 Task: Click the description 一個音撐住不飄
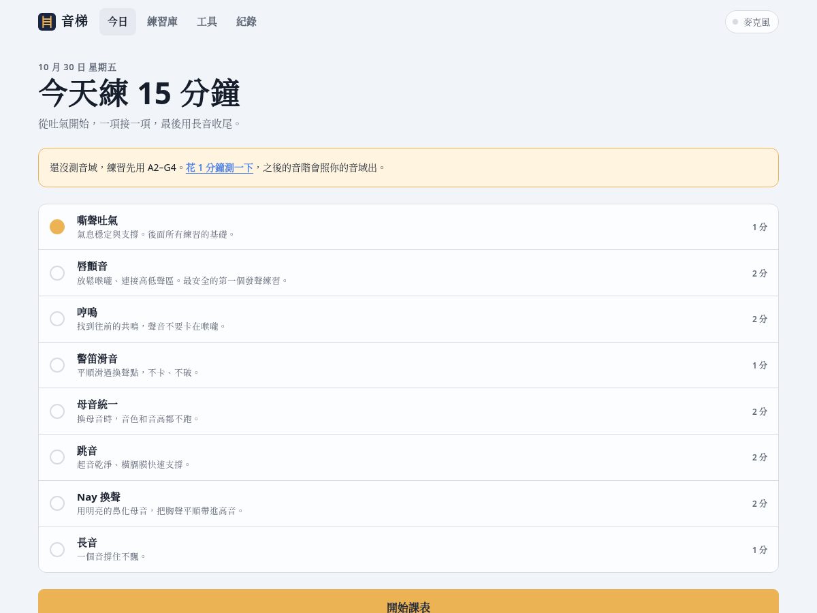(x=108, y=556)
